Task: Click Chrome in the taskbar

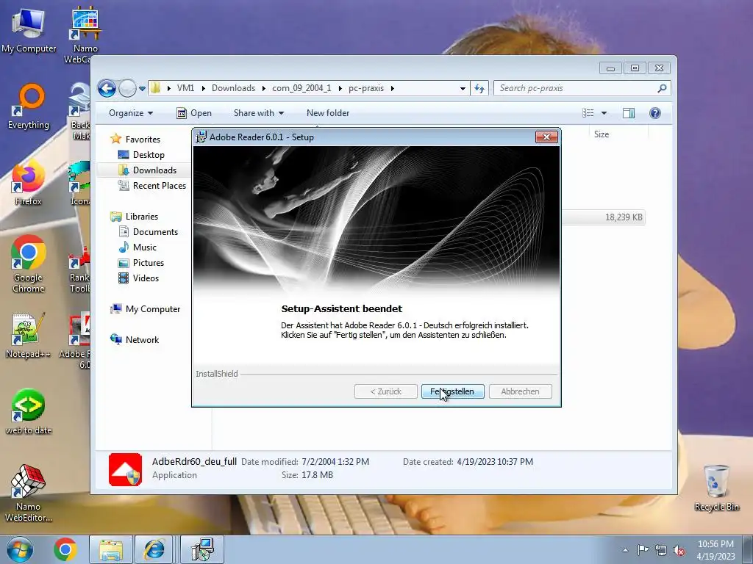Action: pyautogui.click(x=65, y=549)
